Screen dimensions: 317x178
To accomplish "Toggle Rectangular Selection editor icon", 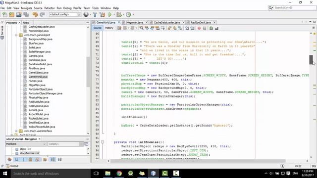I will 163,28.
